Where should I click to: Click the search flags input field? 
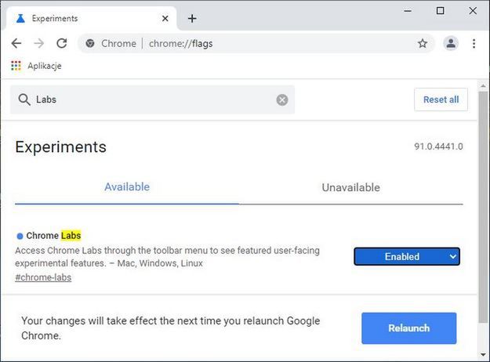(x=157, y=100)
